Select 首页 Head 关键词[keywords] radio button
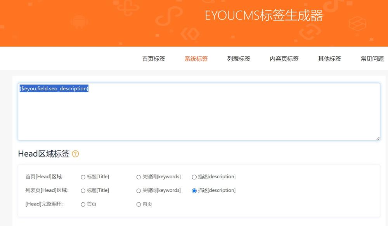The width and height of the screenshot is (388, 226). coord(139,177)
